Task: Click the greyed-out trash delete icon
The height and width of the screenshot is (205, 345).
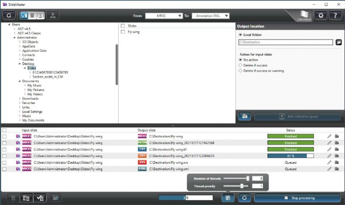Action: [x=13, y=198]
